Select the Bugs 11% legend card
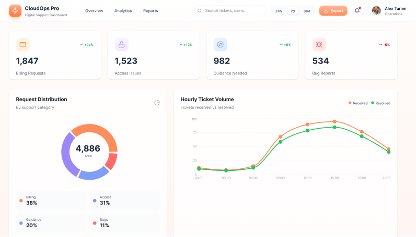Screen dimensions: 416x237 (124, 222)
